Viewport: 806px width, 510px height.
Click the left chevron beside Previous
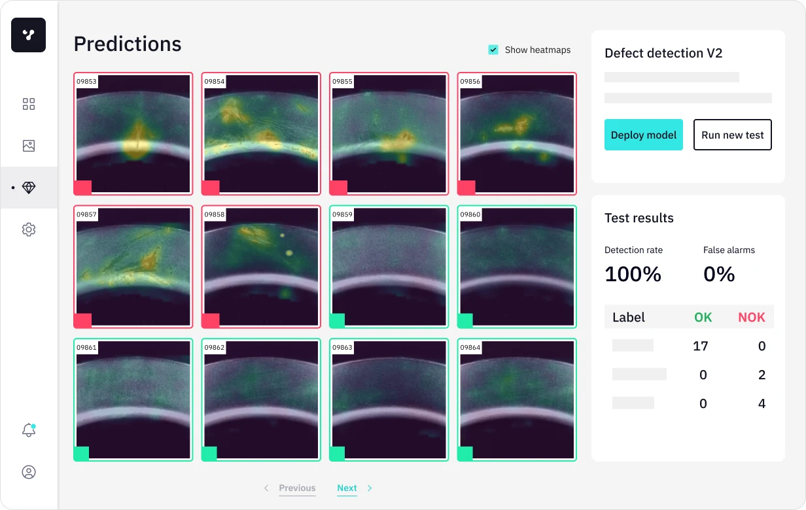[266, 488]
